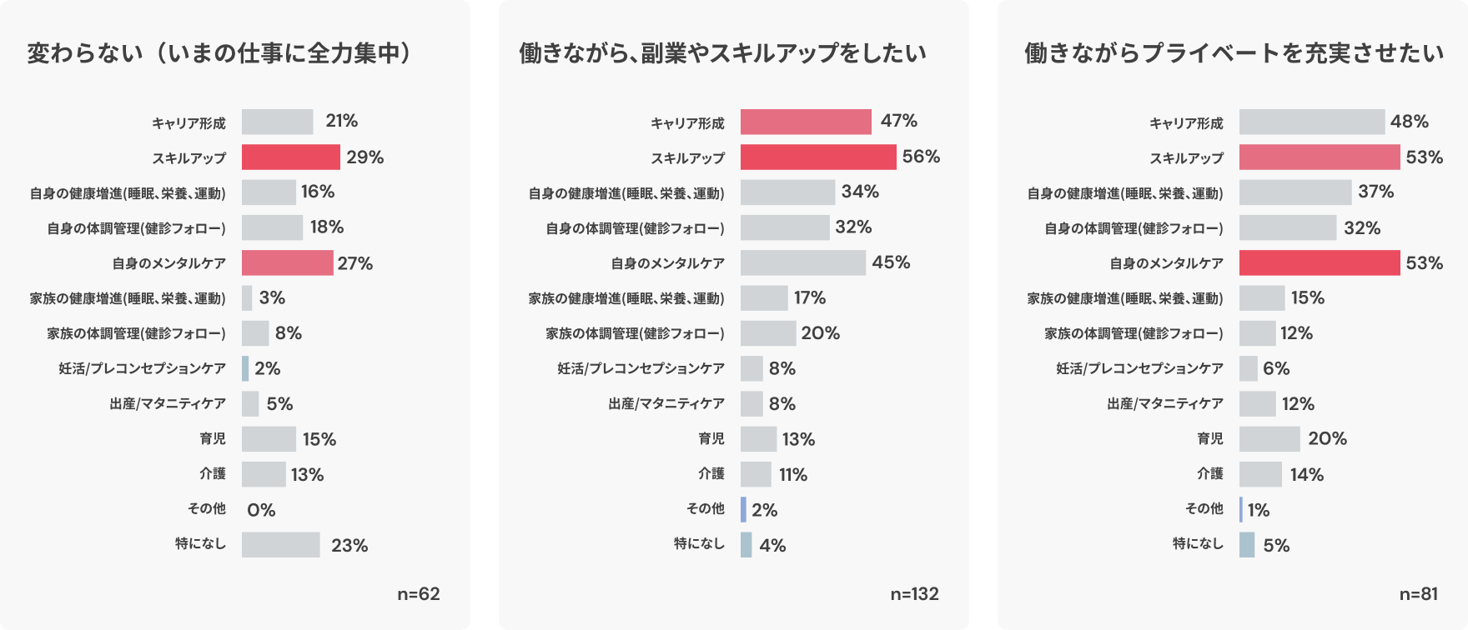Click the 23% 特になし bar
Viewport: 1468px width, 630px height.
pos(280,545)
